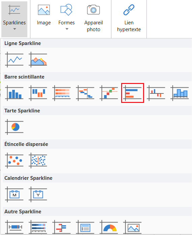Image resolution: width=192 pixels, height=235 pixels.
Task: Choose the year calendar sparkline
Action: tap(38, 194)
